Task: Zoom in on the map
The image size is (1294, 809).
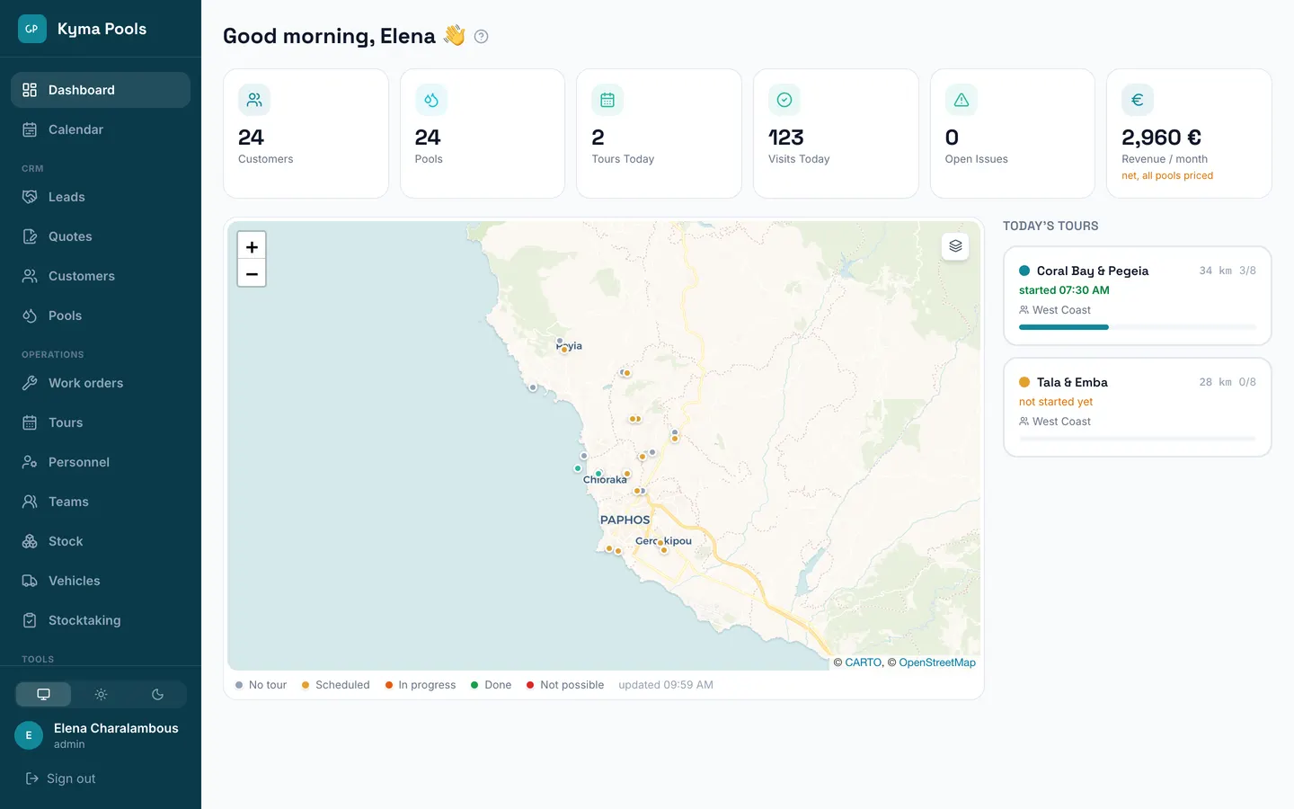Action: point(252,246)
